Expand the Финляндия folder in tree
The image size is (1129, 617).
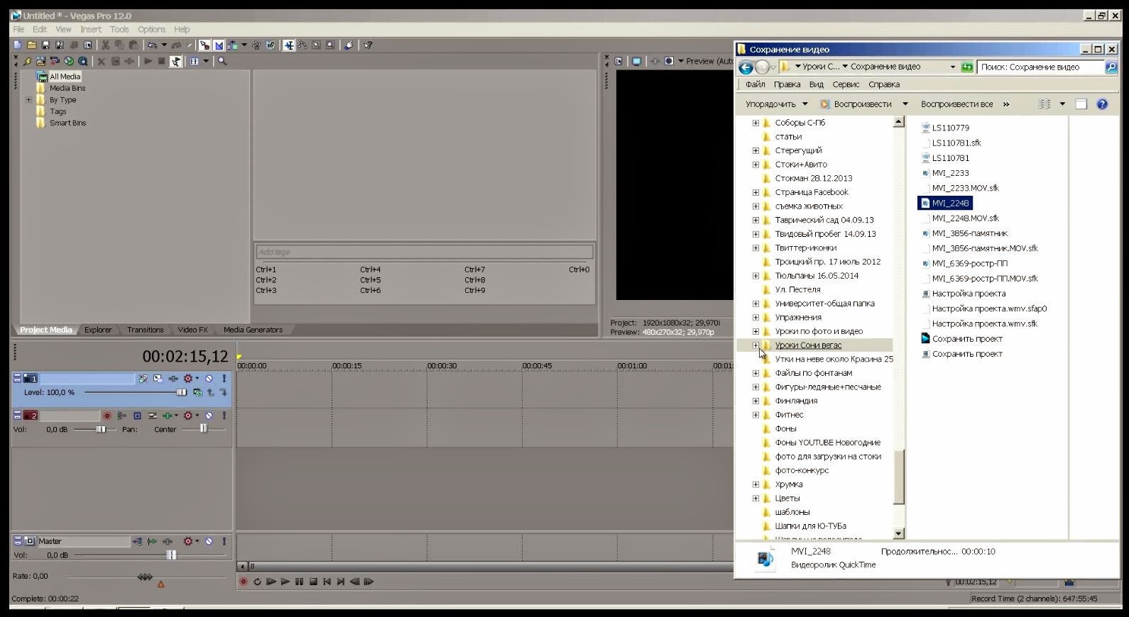tap(756, 401)
